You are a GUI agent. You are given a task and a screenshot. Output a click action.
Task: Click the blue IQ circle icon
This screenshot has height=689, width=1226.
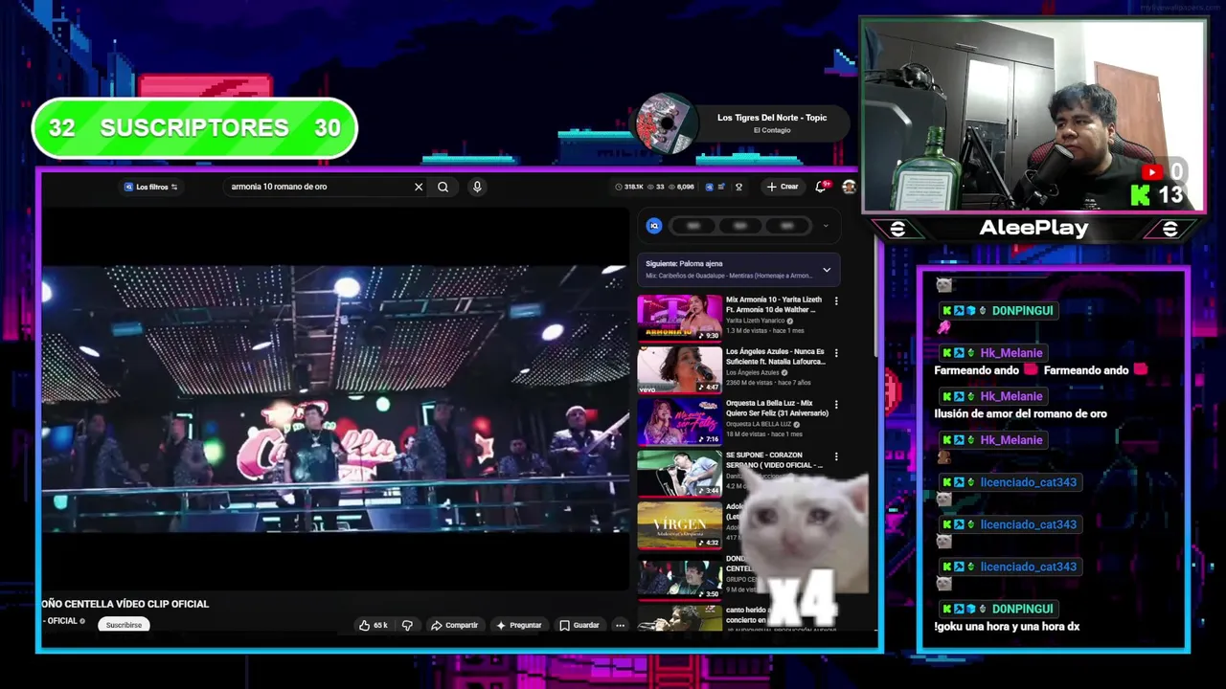tap(654, 226)
